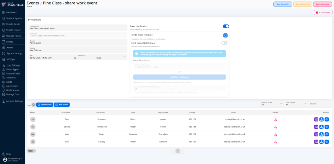Go to People Onsite in sidebar
Viewport: 334px width, 164px height.
coord(13,24)
